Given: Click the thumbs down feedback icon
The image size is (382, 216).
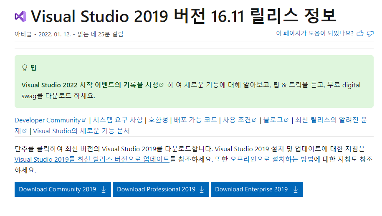Looking at the screenshot, I should click(370, 34).
